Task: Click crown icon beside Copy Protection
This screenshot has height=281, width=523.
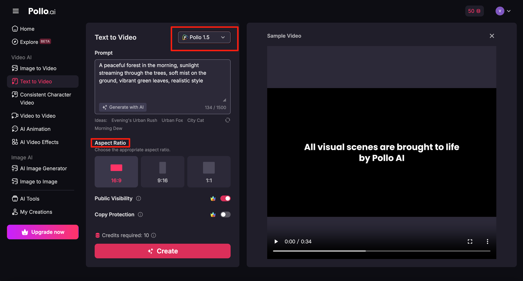Action: coord(213,215)
